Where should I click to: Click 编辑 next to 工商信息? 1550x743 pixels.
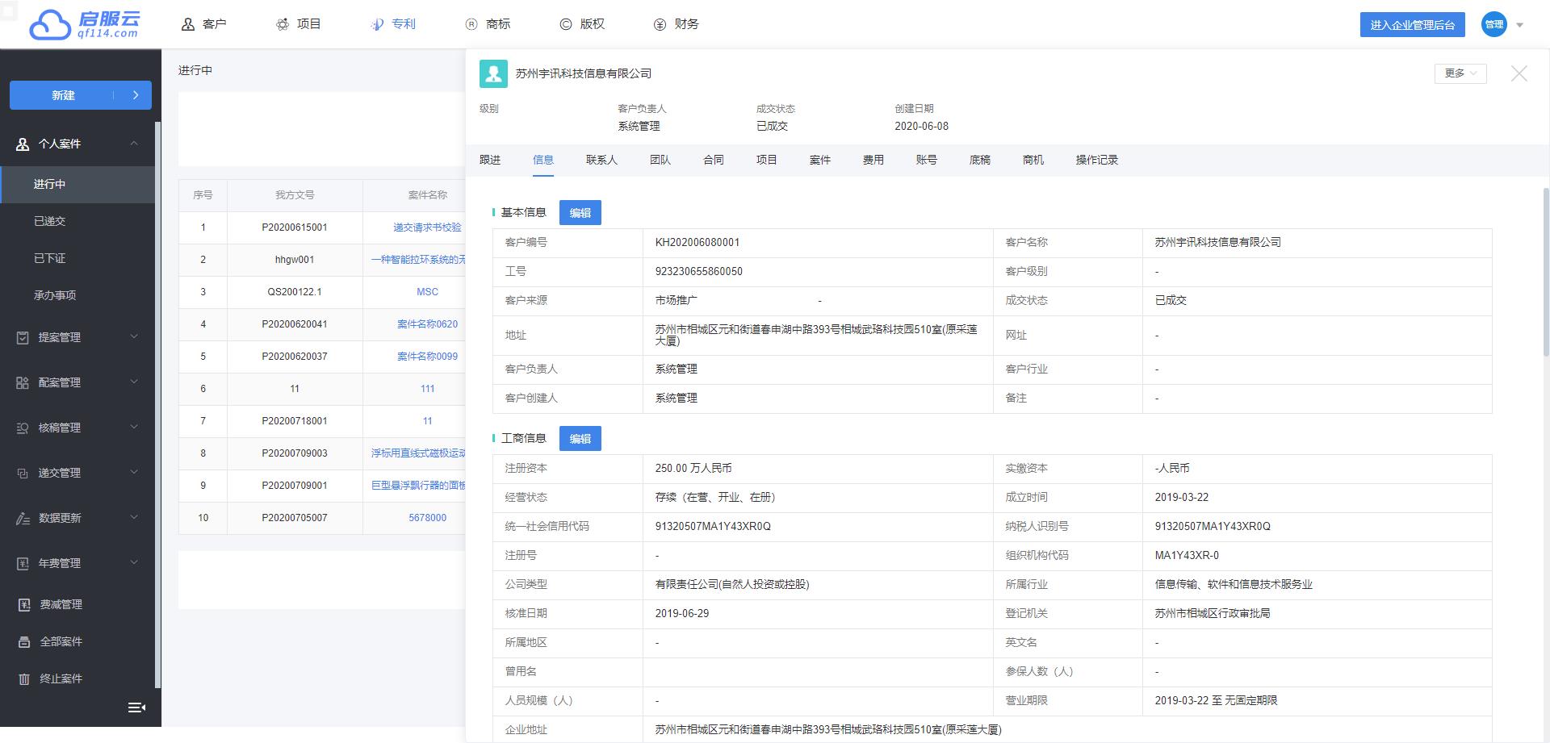580,439
